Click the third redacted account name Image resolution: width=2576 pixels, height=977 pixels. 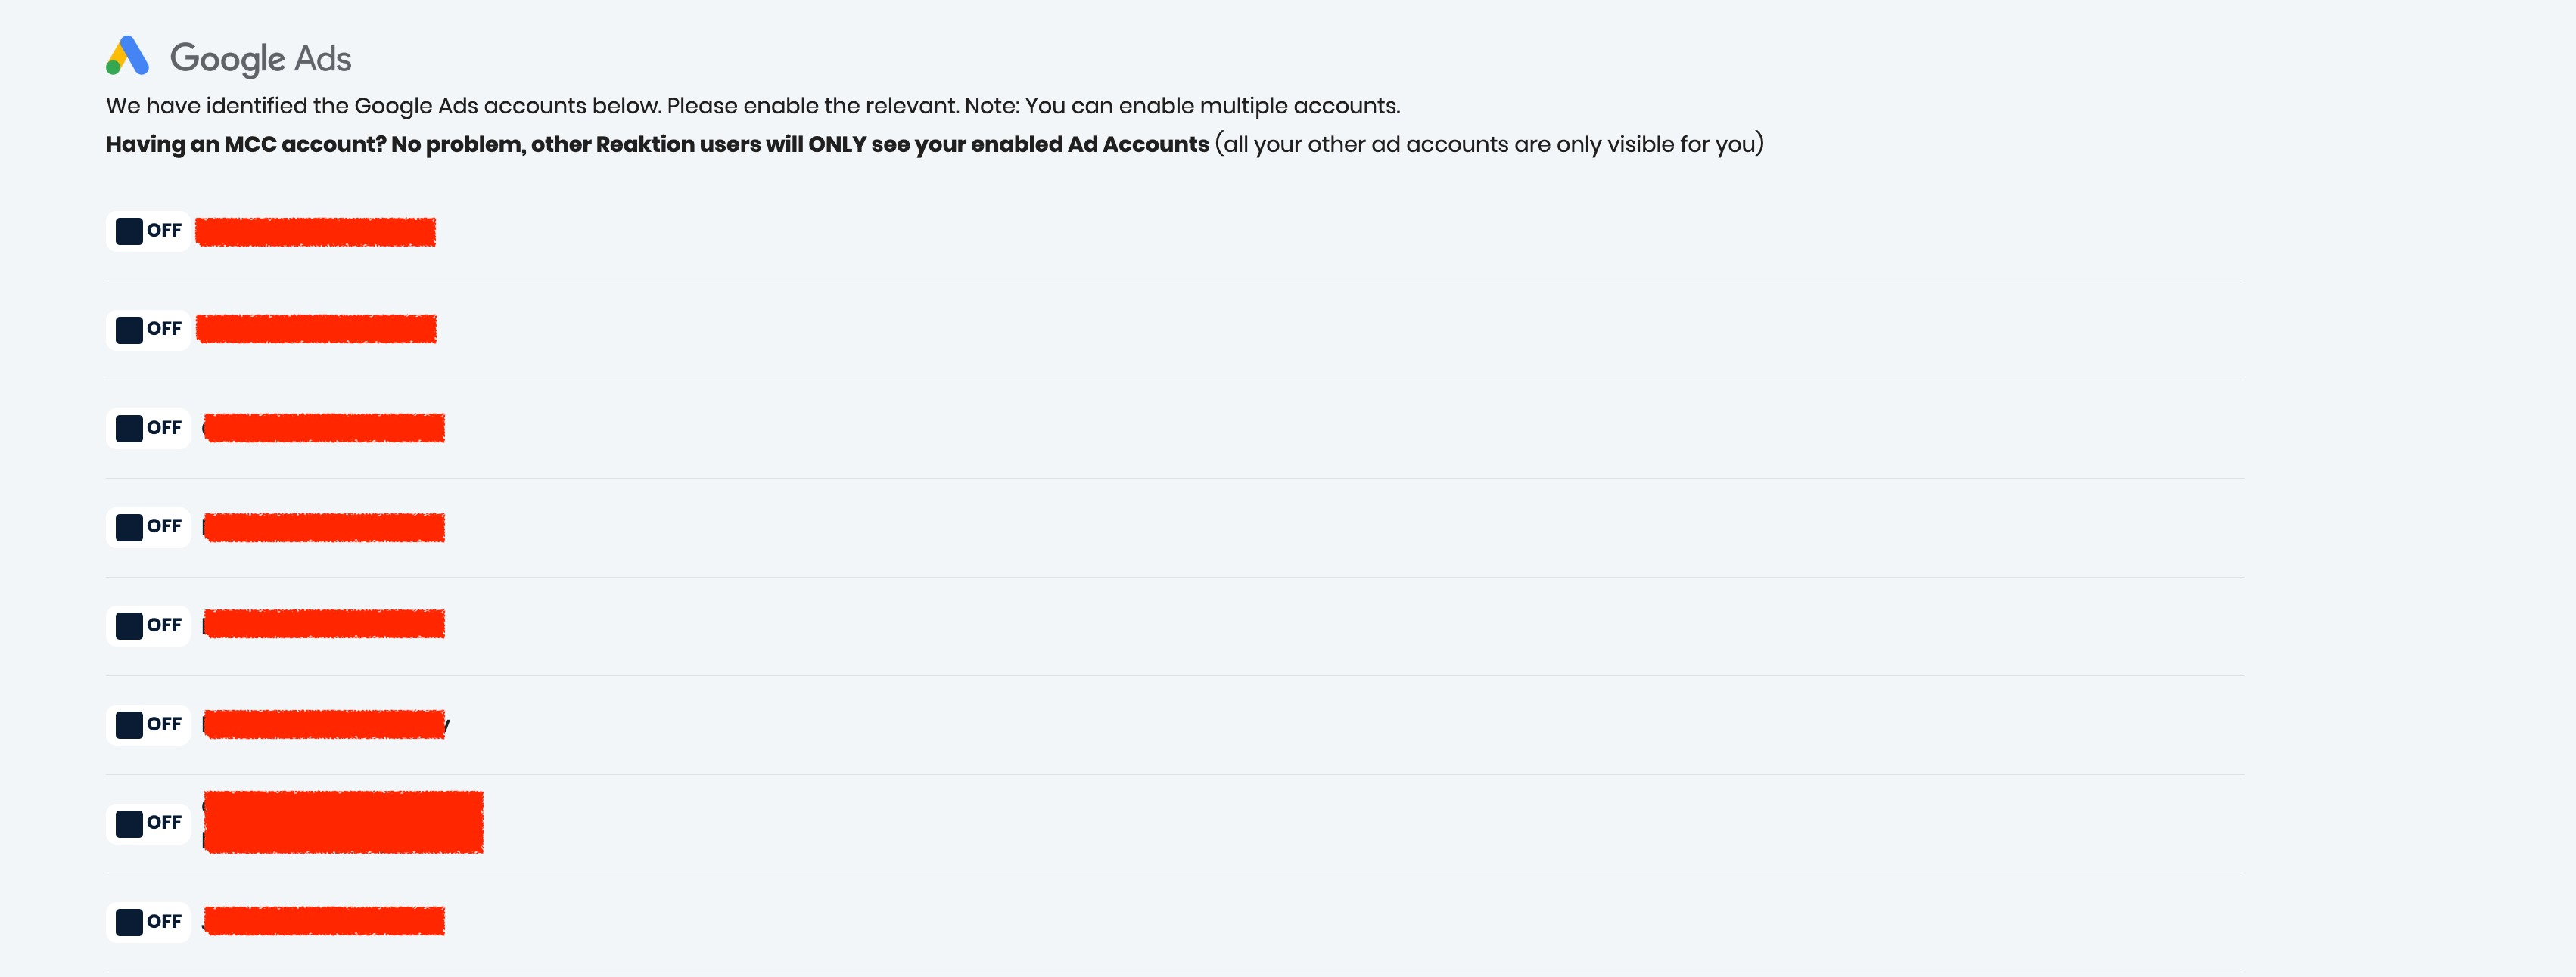pyautogui.click(x=324, y=427)
